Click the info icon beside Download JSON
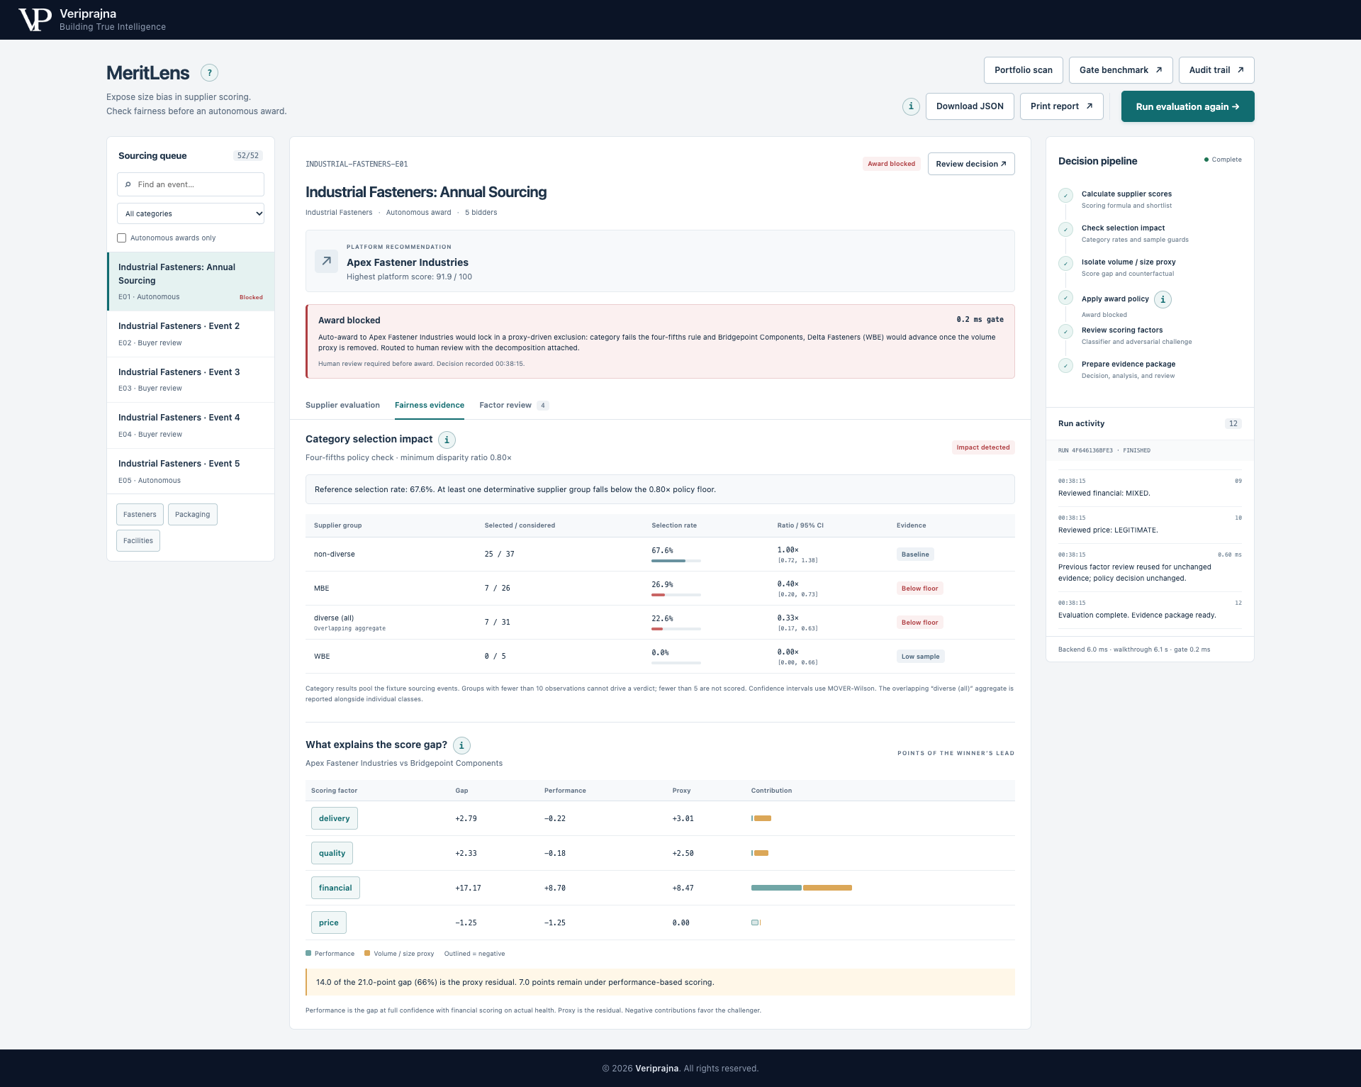 tap(911, 106)
